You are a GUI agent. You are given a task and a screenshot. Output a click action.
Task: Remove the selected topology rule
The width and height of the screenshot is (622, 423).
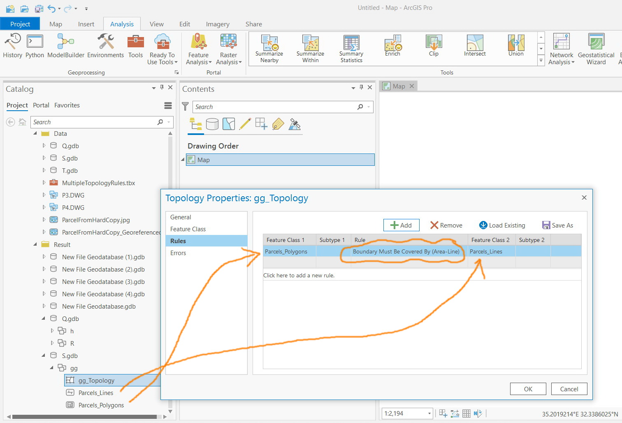(x=446, y=225)
